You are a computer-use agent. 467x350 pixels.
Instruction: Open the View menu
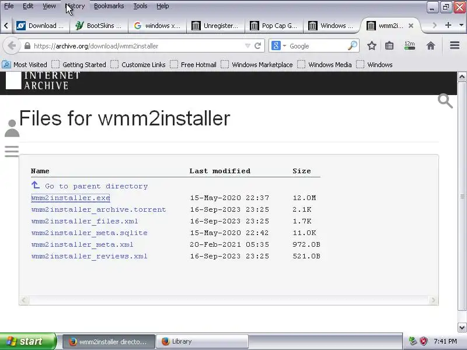49,6
